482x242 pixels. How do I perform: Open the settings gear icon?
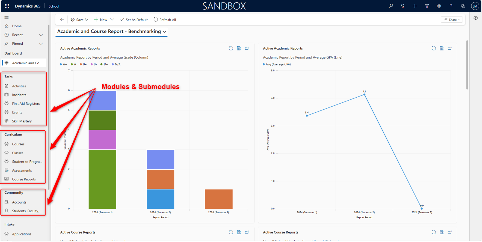coord(439,6)
